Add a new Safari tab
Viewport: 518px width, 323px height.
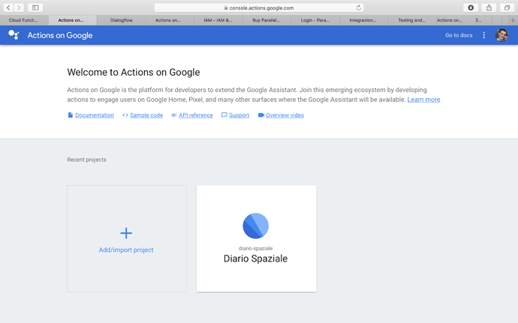pos(512,20)
